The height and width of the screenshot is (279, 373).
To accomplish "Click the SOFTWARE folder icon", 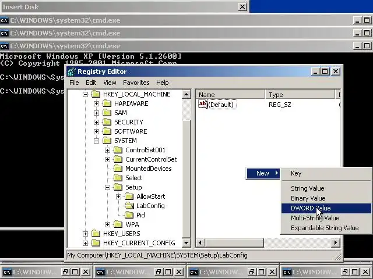I will pos(107,131).
